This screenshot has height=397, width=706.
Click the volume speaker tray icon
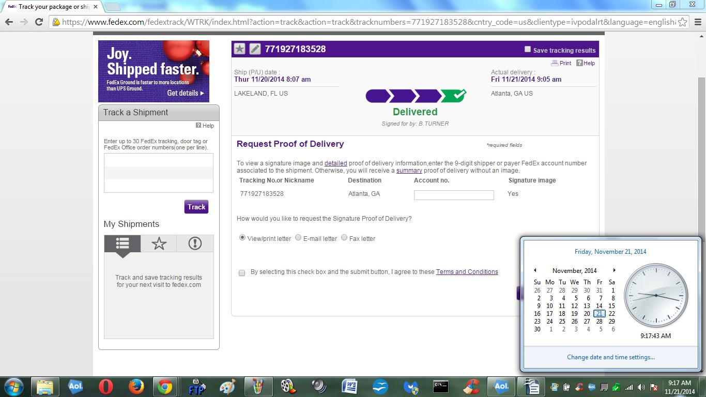point(641,387)
